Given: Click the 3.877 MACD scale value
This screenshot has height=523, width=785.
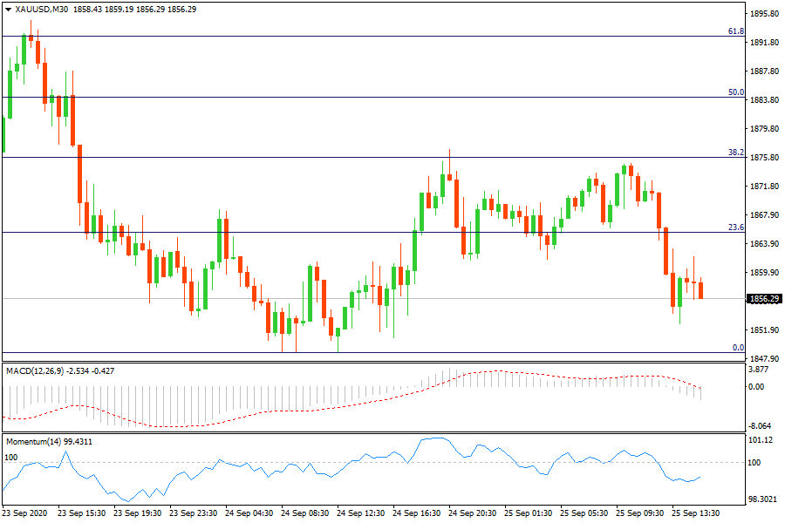Looking at the screenshot, I should [x=761, y=370].
